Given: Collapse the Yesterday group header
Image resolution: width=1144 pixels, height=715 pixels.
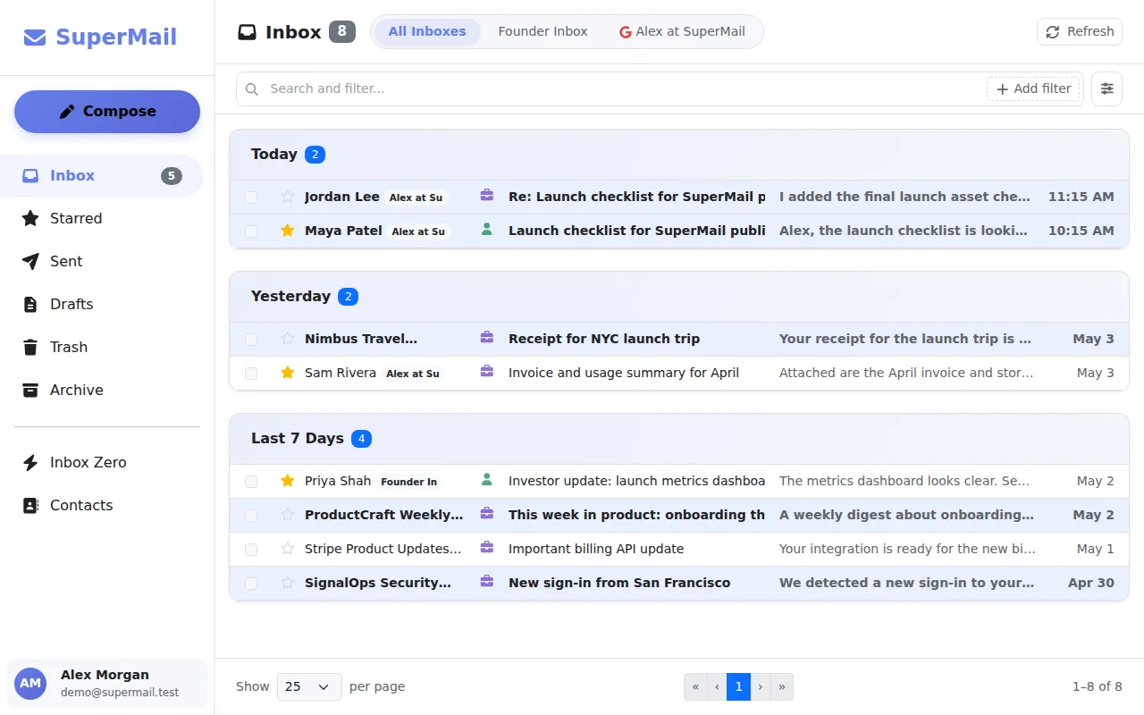Looking at the screenshot, I should click(679, 297).
